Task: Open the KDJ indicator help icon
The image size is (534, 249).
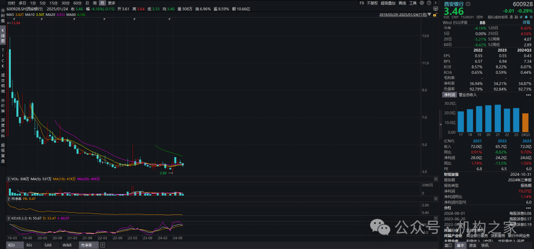Action: 7,218
